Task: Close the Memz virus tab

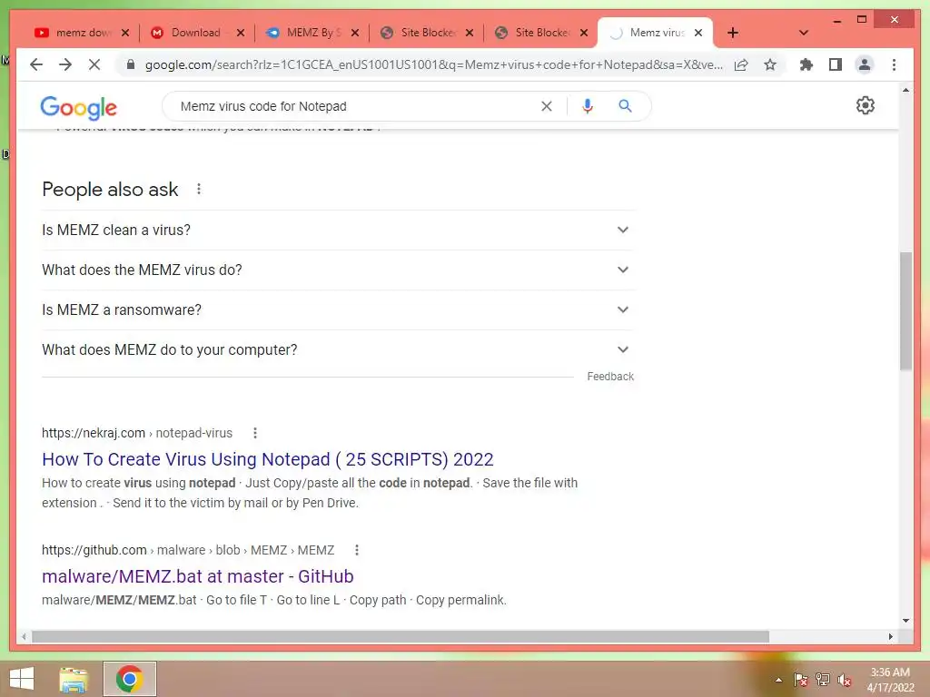Action: click(698, 33)
